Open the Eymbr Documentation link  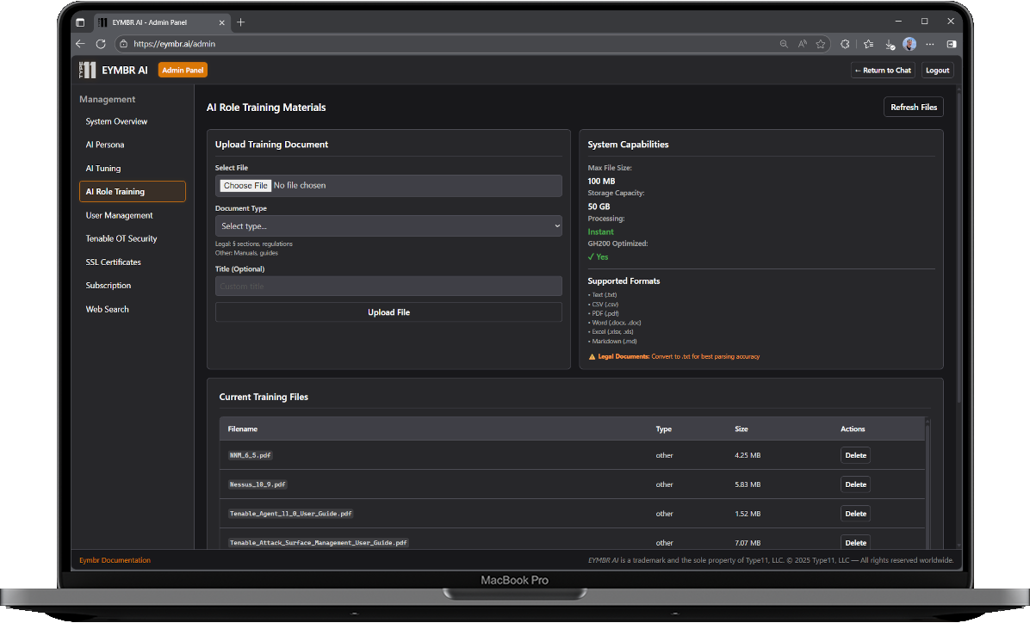(x=114, y=559)
